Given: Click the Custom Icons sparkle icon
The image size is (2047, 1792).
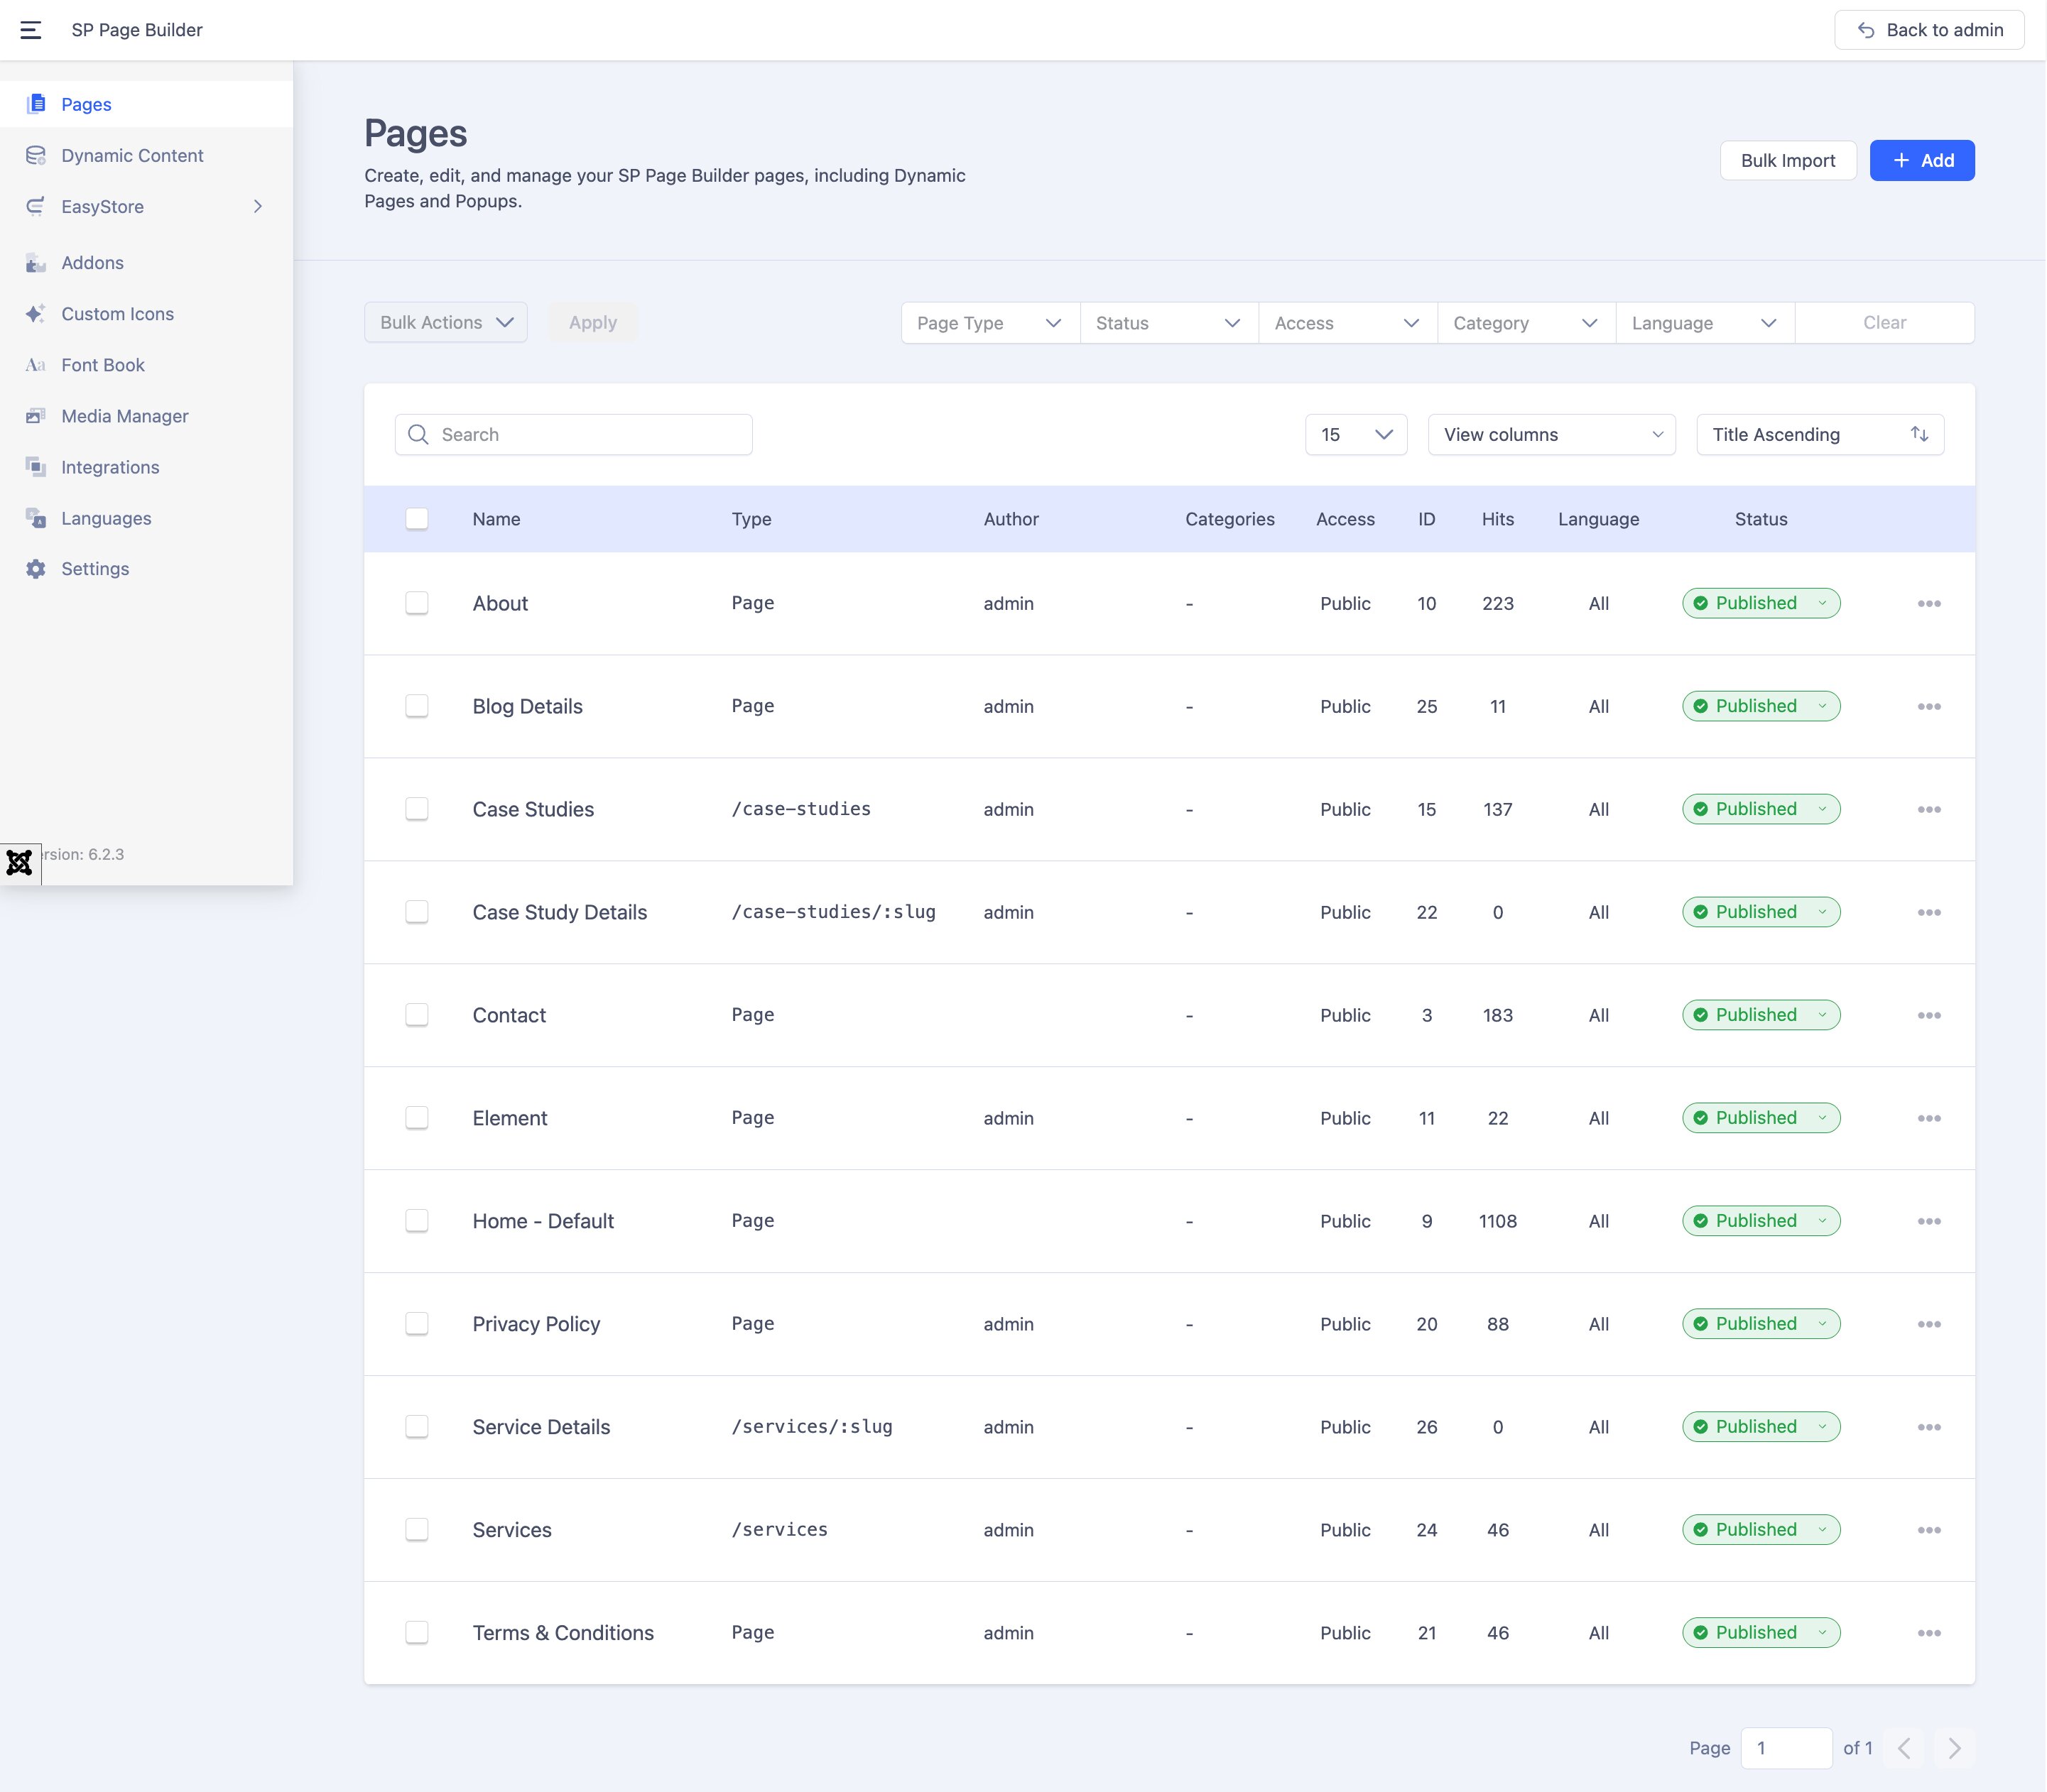Looking at the screenshot, I should (36, 314).
